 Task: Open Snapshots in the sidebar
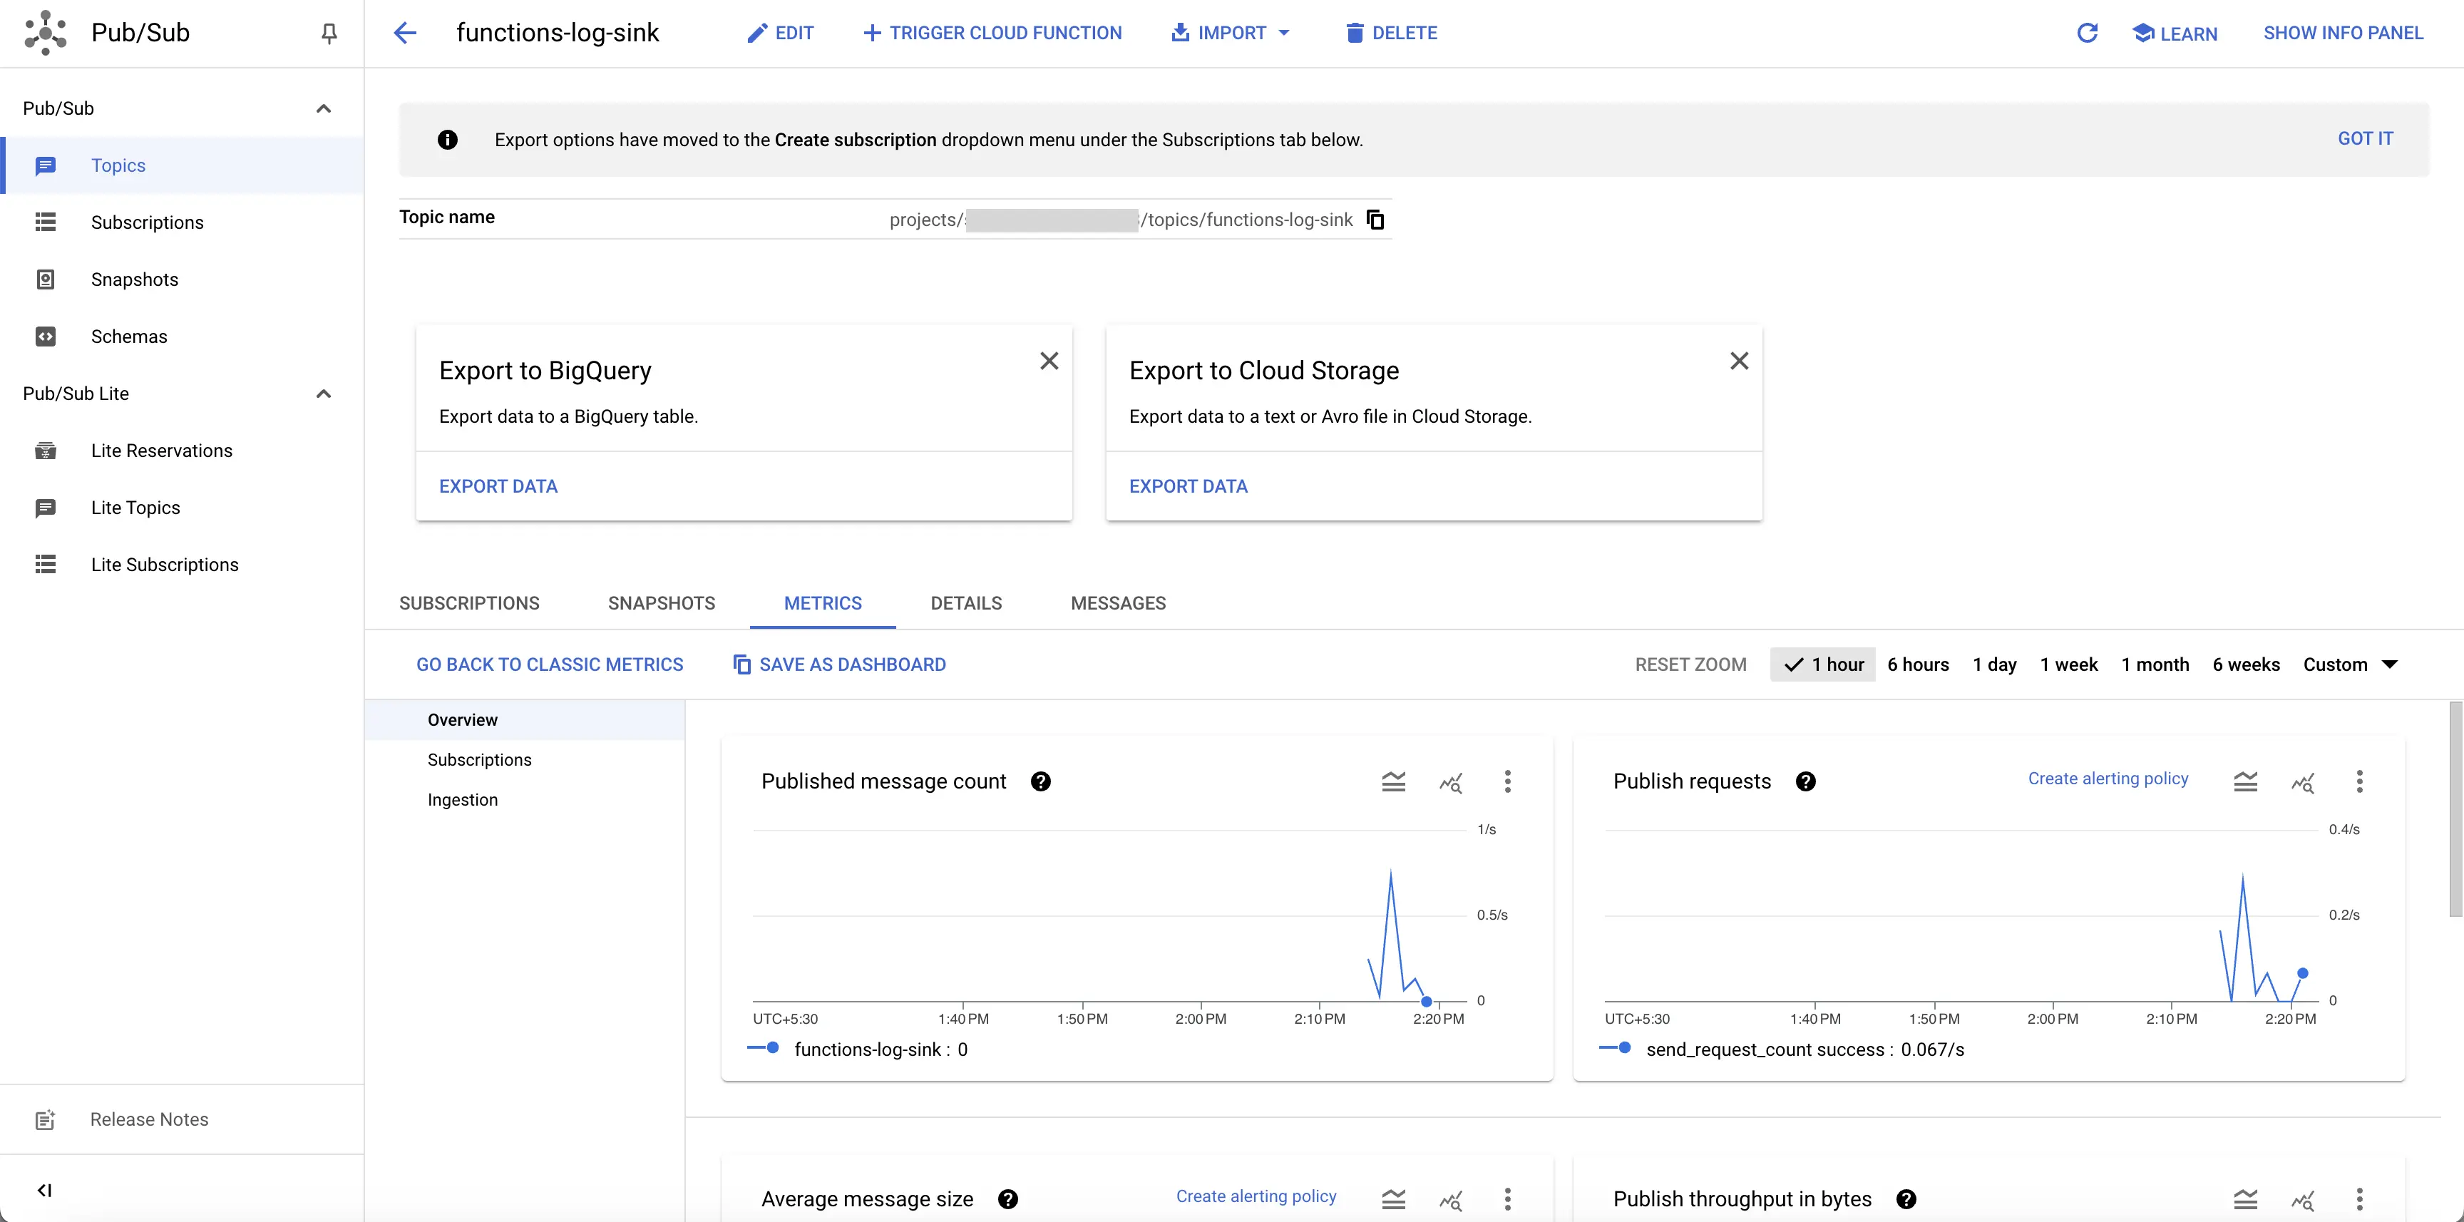pos(182,279)
